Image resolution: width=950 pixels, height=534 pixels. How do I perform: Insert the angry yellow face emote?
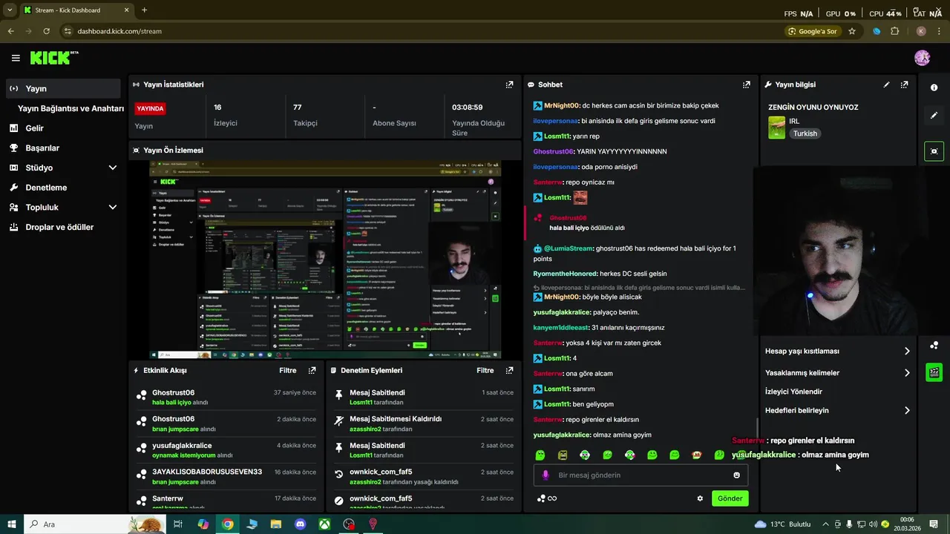(x=563, y=455)
